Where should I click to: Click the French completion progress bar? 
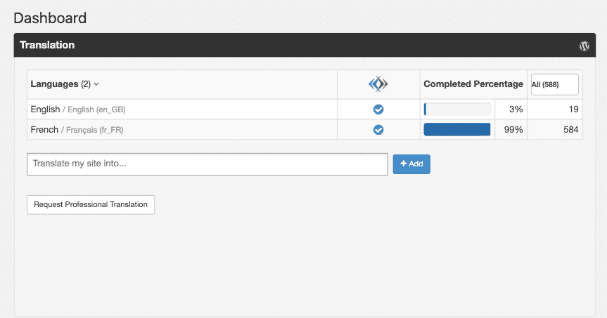coord(457,130)
